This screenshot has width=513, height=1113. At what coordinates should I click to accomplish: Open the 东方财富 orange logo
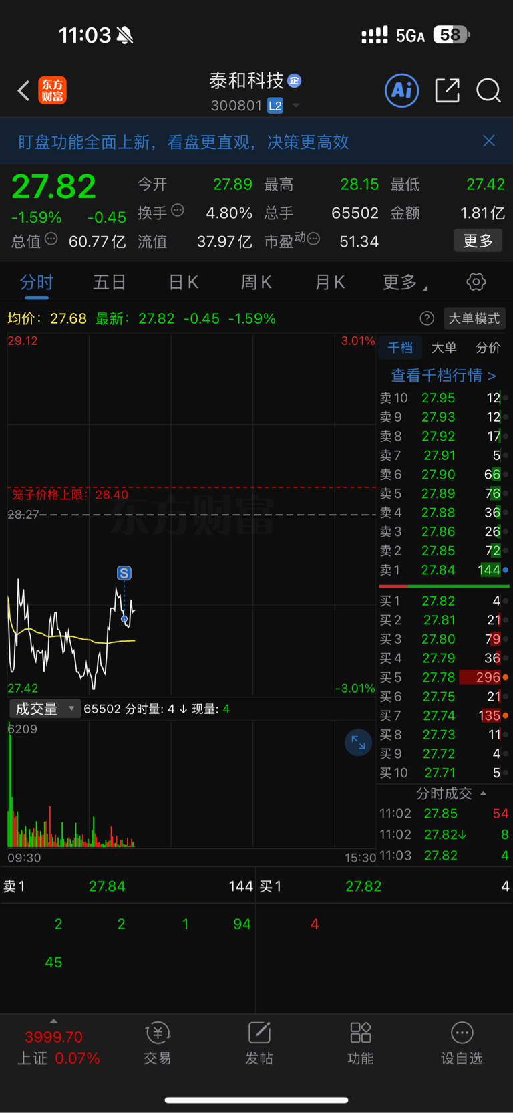pos(53,90)
